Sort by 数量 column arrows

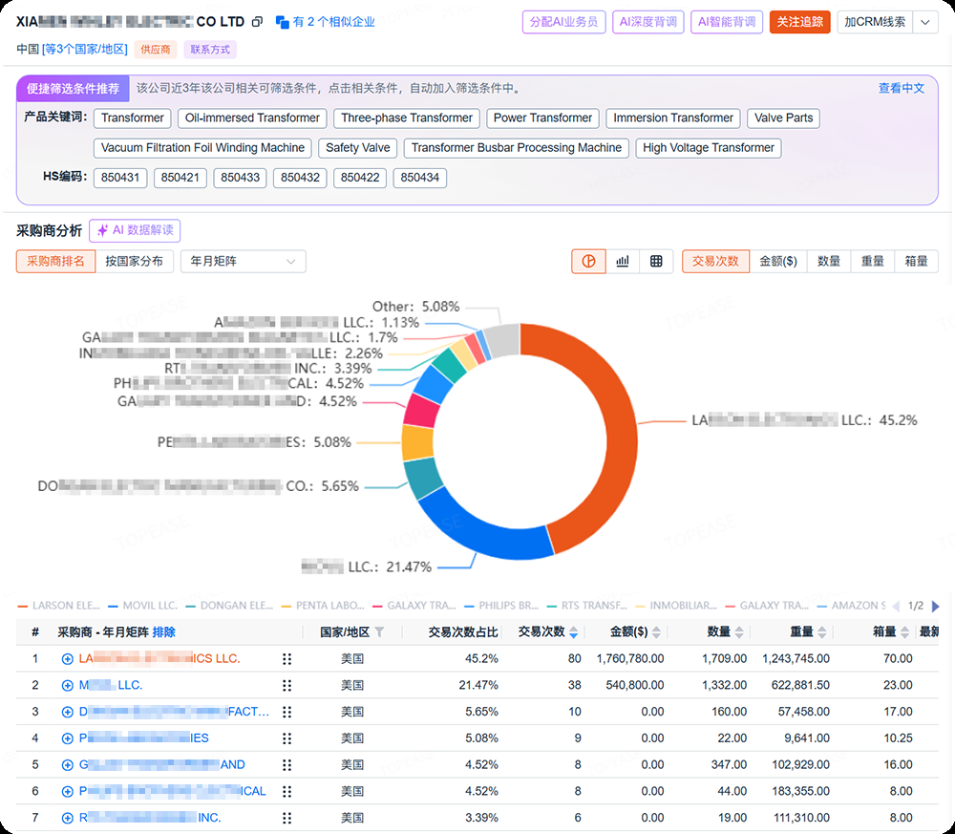point(739,632)
